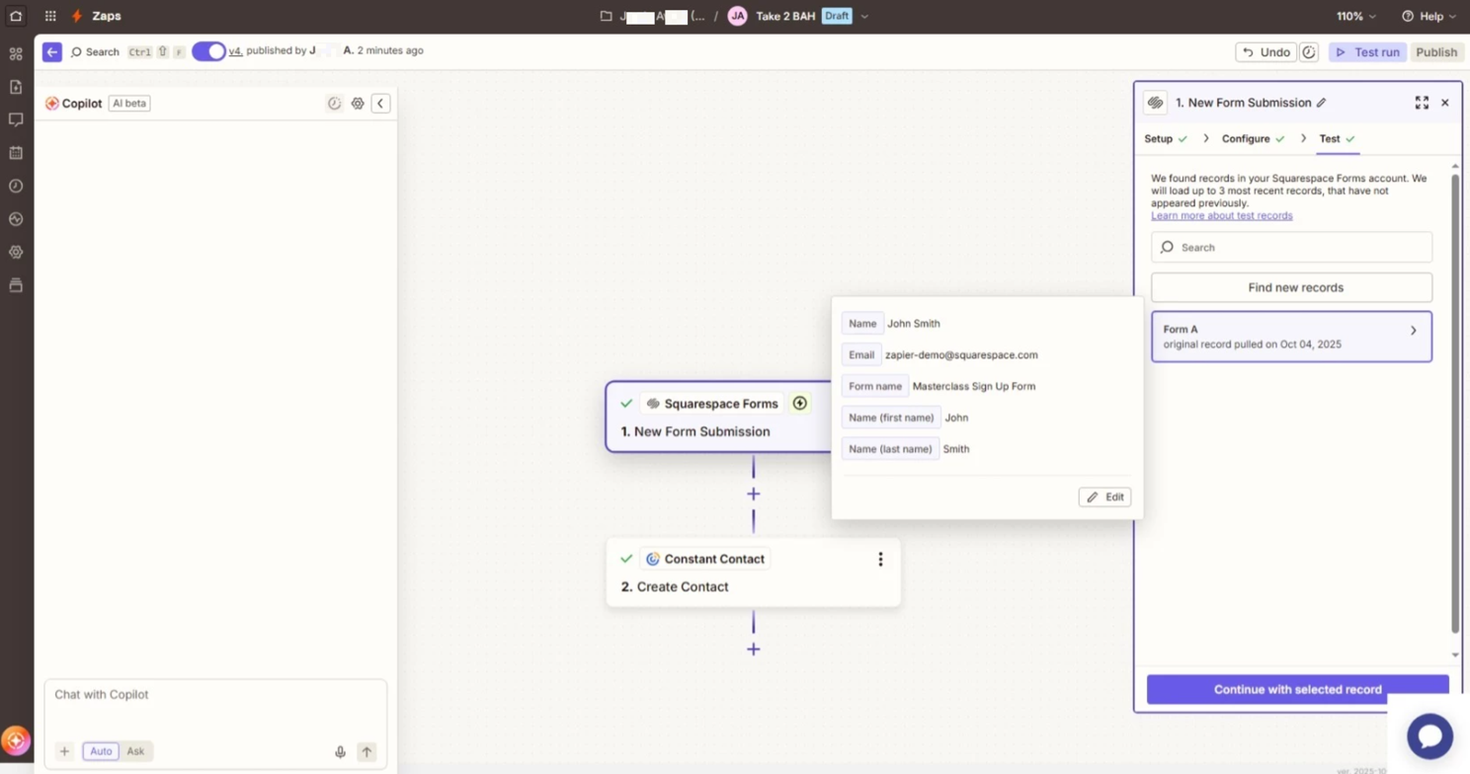Open Constant Contact step three-dot menu
Image resolution: width=1470 pixels, height=774 pixels.
coord(880,560)
